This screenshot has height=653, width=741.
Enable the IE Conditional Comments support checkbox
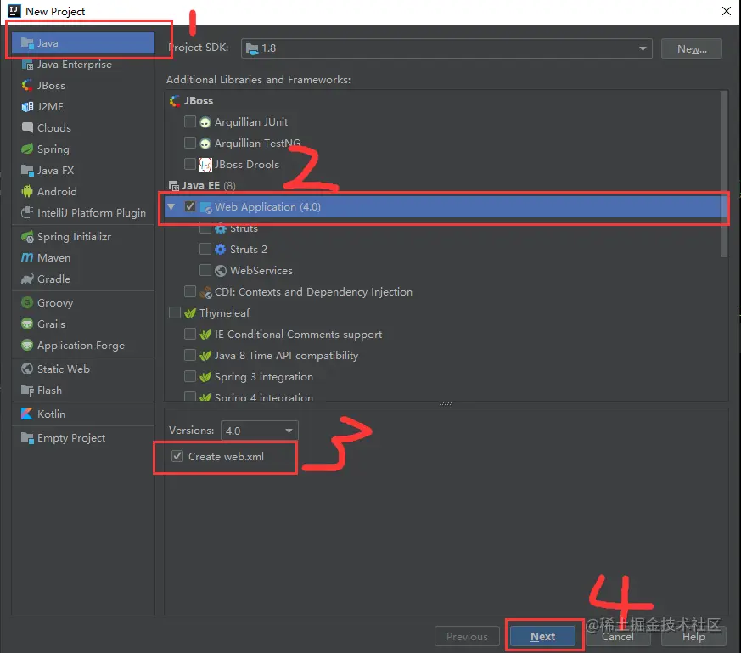pos(190,334)
